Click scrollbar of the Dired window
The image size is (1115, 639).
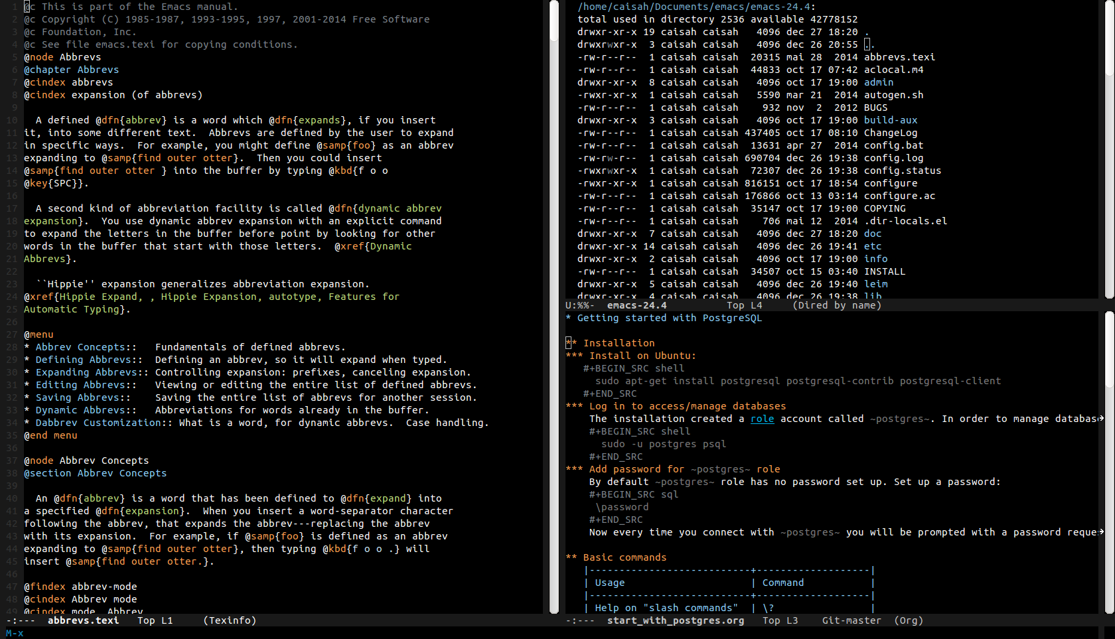(1109, 149)
